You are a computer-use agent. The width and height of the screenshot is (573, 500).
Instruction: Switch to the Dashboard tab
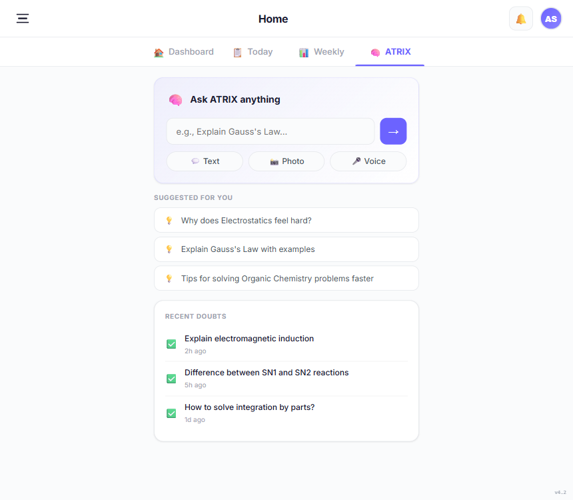(184, 52)
